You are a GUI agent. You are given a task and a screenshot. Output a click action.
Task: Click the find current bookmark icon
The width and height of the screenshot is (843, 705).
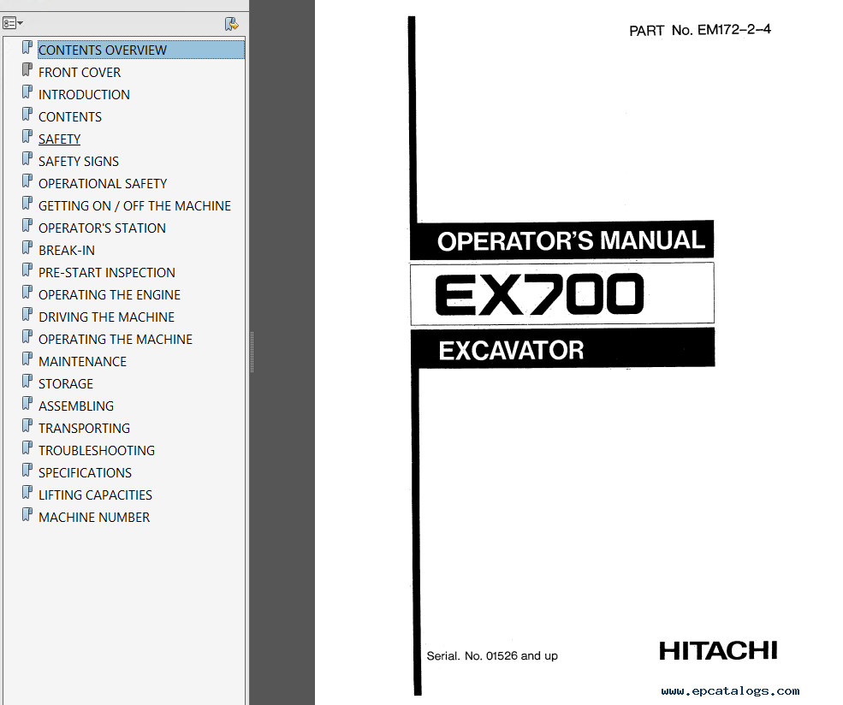[x=232, y=24]
